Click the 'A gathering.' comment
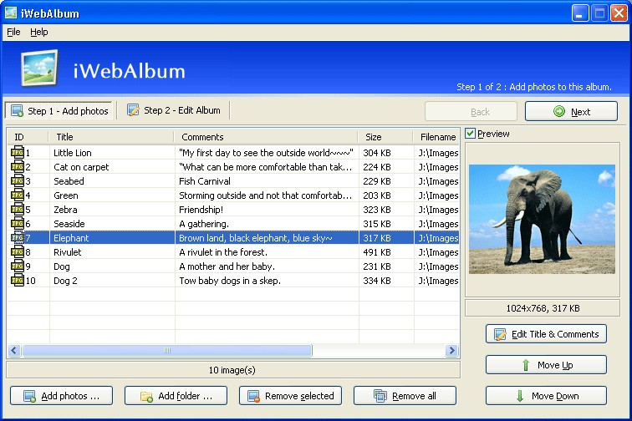The width and height of the screenshot is (632, 421). (203, 224)
